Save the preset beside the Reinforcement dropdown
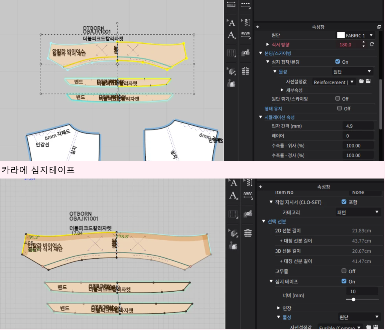Viewport: 385px width, 330px height. click(x=368, y=81)
